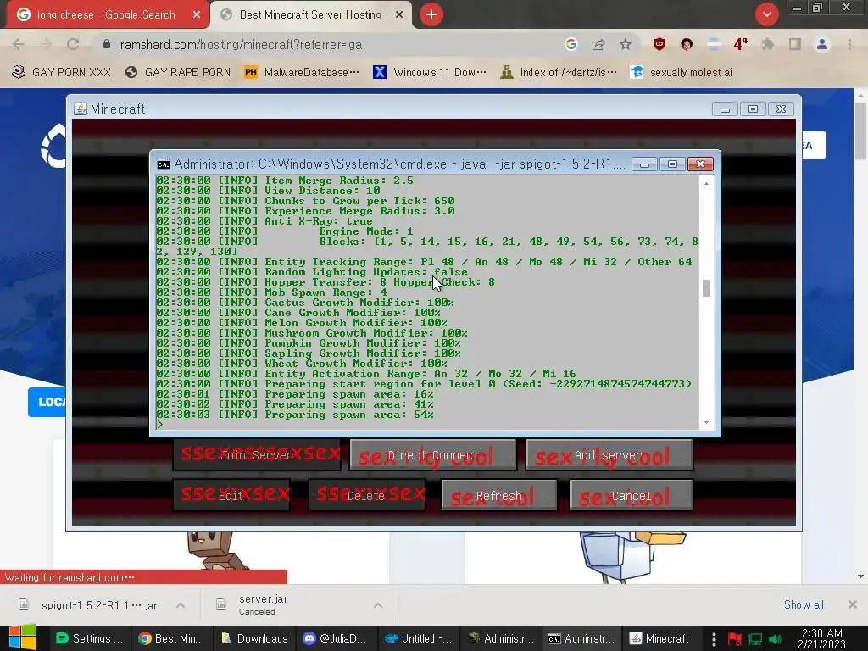
Task: Open the Index of /~dartz bookmark
Action: click(559, 73)
